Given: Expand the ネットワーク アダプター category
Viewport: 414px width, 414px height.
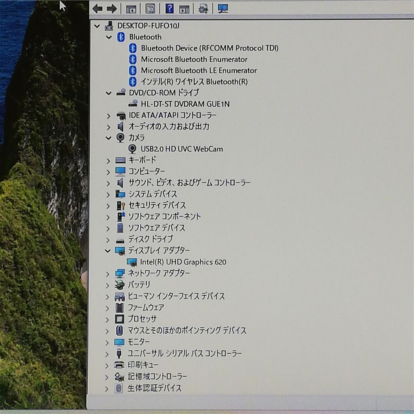Looking at the screenshot, I should (x=108, y=273).
